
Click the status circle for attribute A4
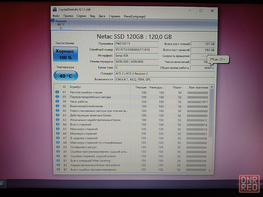click(x=58, y=124)
